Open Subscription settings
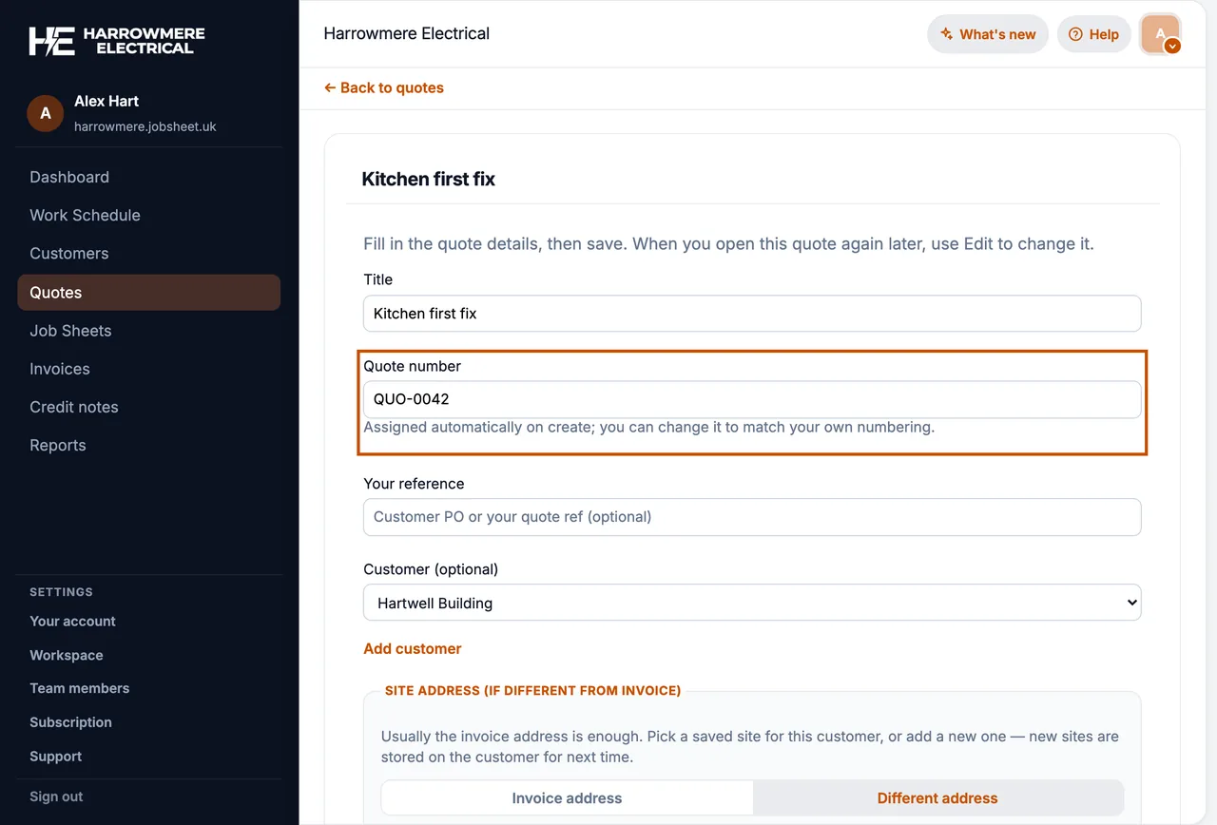This screenshot has height=825, width=1217. click(70, 722)
